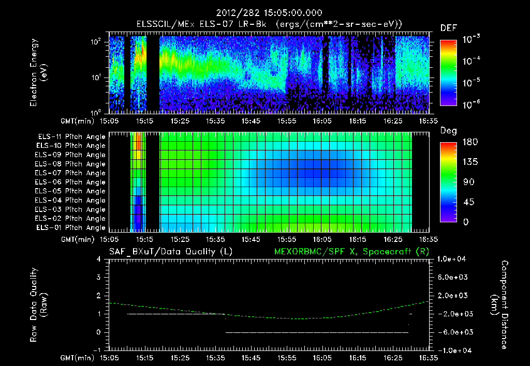
Task: Click the 10^-3 tick on DEF color bar
Action: [471, 39]
